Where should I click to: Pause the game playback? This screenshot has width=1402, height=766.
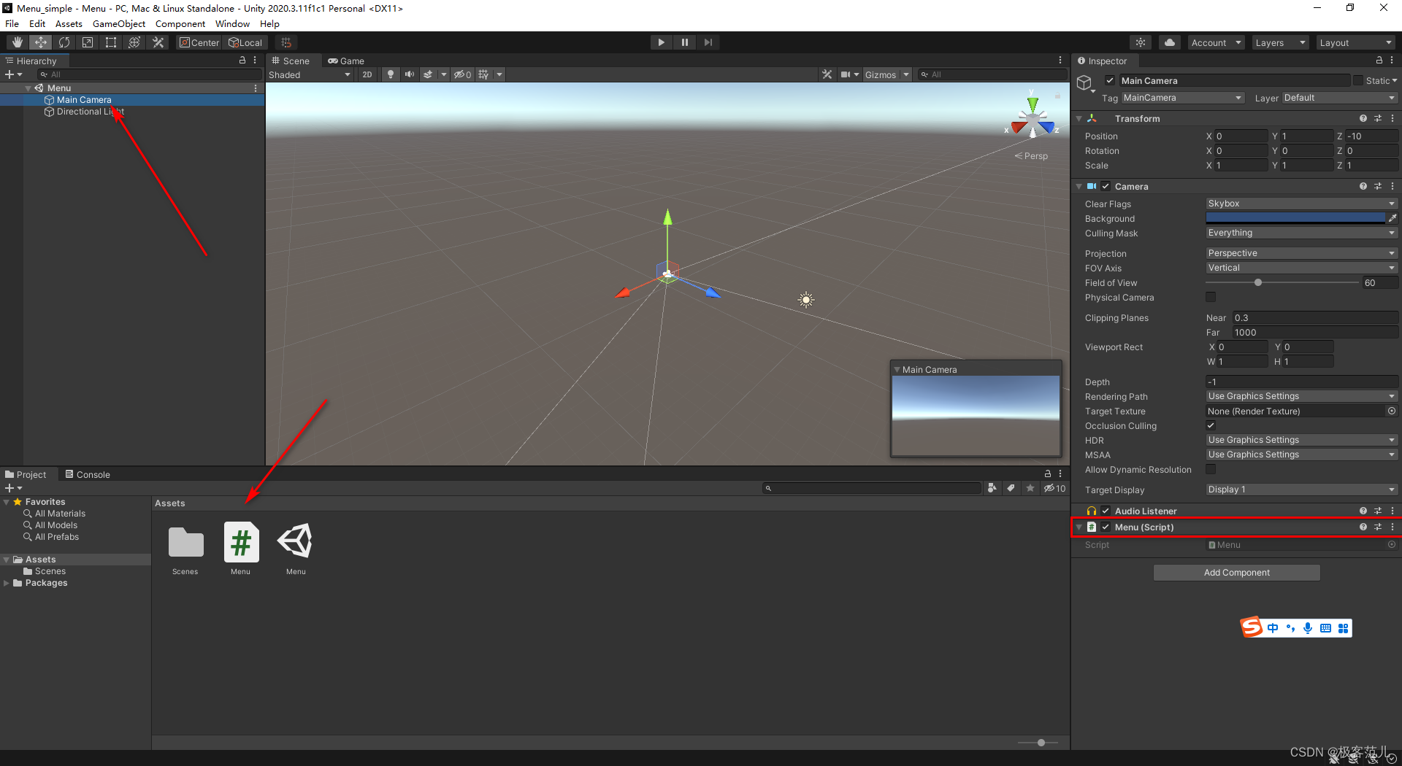(684, 42)
